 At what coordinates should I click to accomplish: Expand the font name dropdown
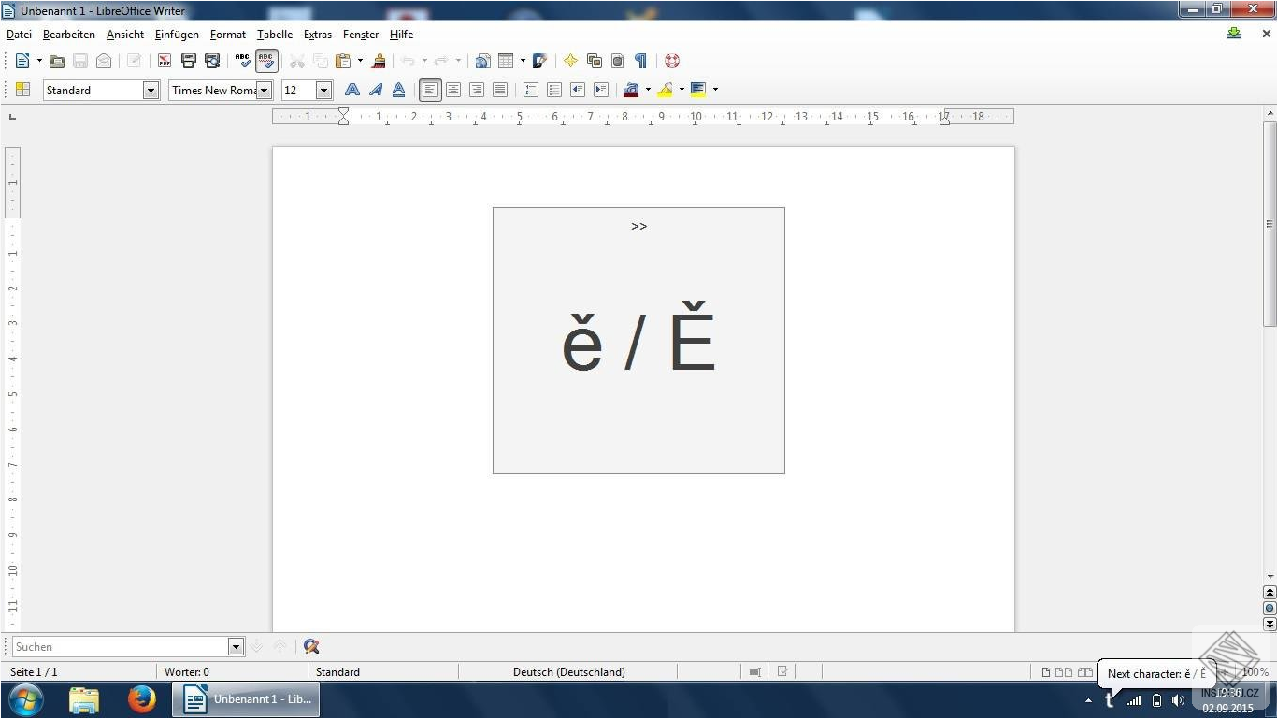point(265,91)
